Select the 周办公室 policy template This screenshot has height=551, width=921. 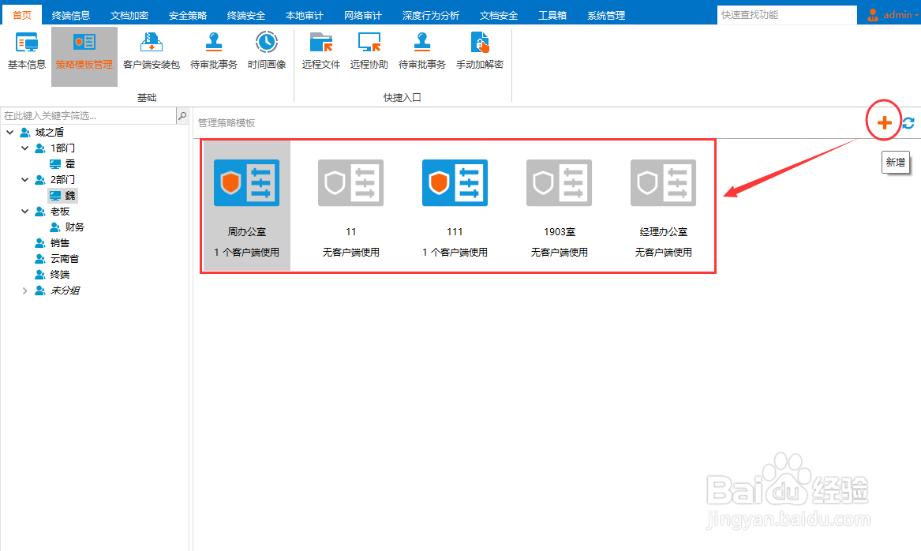point(247,205)
